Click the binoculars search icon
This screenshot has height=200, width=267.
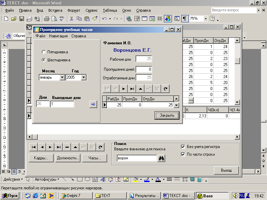point(162,159)
